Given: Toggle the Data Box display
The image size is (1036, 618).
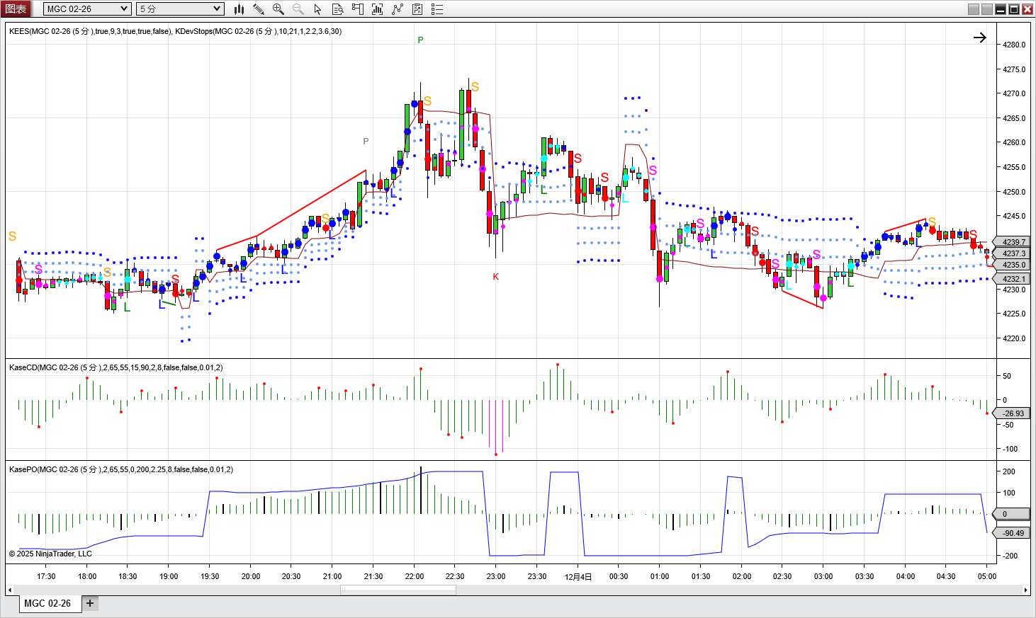Looking at the screenshot, I should point(338,9).
